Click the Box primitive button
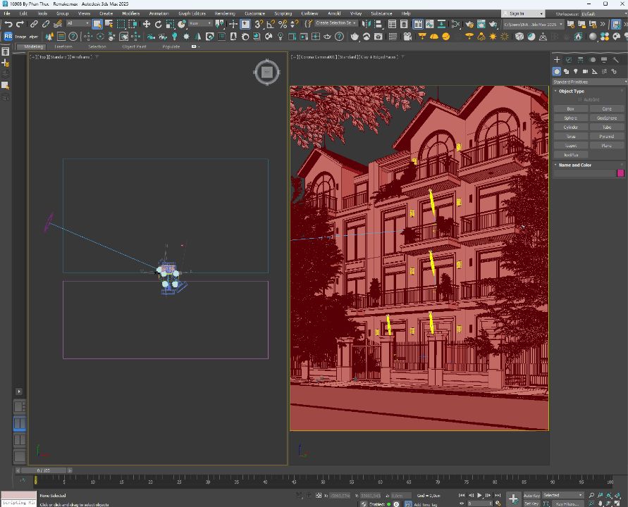 click(x=570, y=109)
